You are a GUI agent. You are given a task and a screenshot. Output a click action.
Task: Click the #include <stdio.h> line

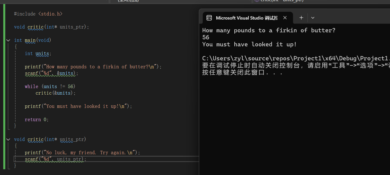point(38,14)
